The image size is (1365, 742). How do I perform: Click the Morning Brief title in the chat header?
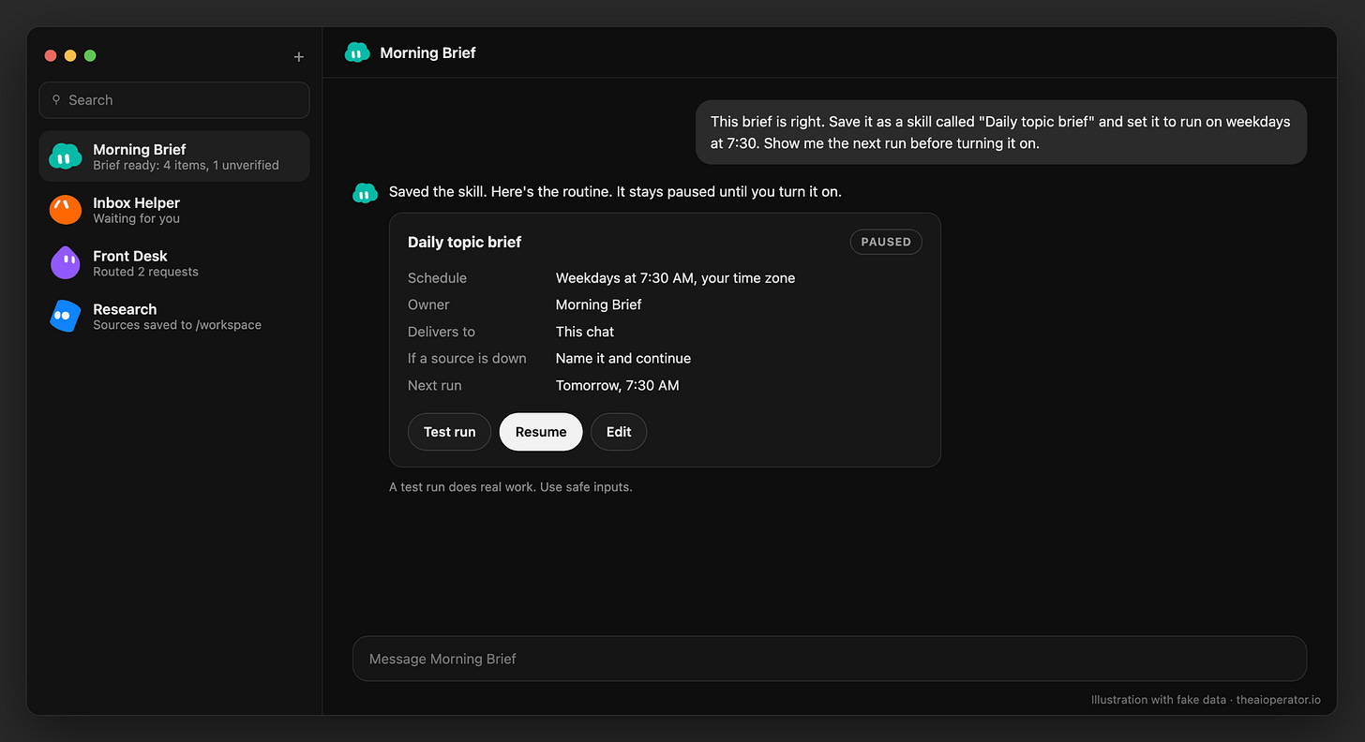427,52
